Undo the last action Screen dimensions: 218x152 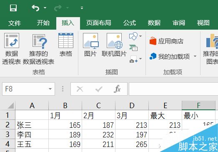(35, 8)
